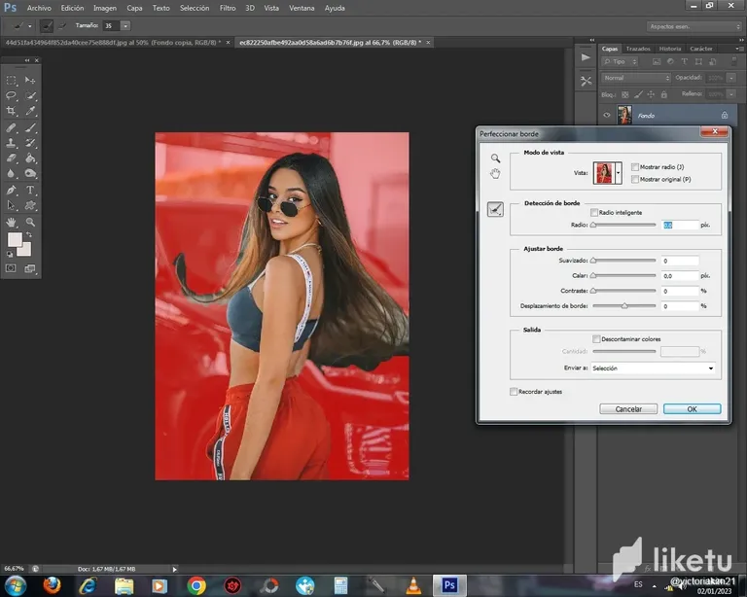The width and height of the screenshot is (747, 597).
Task: Open the Archivo menu
Action: point(39,8)
